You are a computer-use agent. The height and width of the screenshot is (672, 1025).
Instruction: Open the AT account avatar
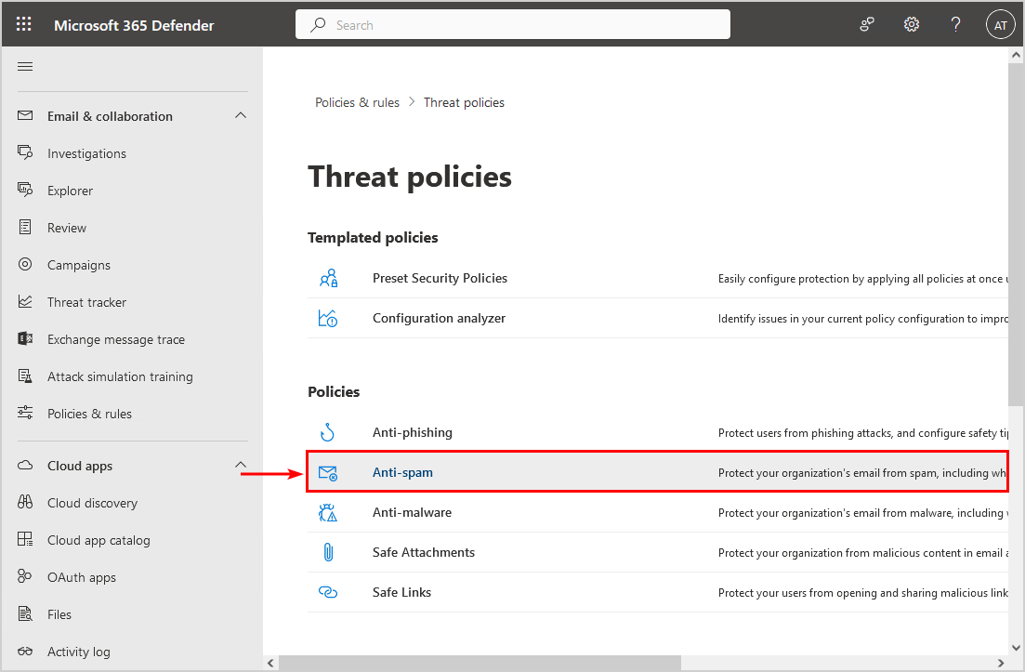[1000, 25]
